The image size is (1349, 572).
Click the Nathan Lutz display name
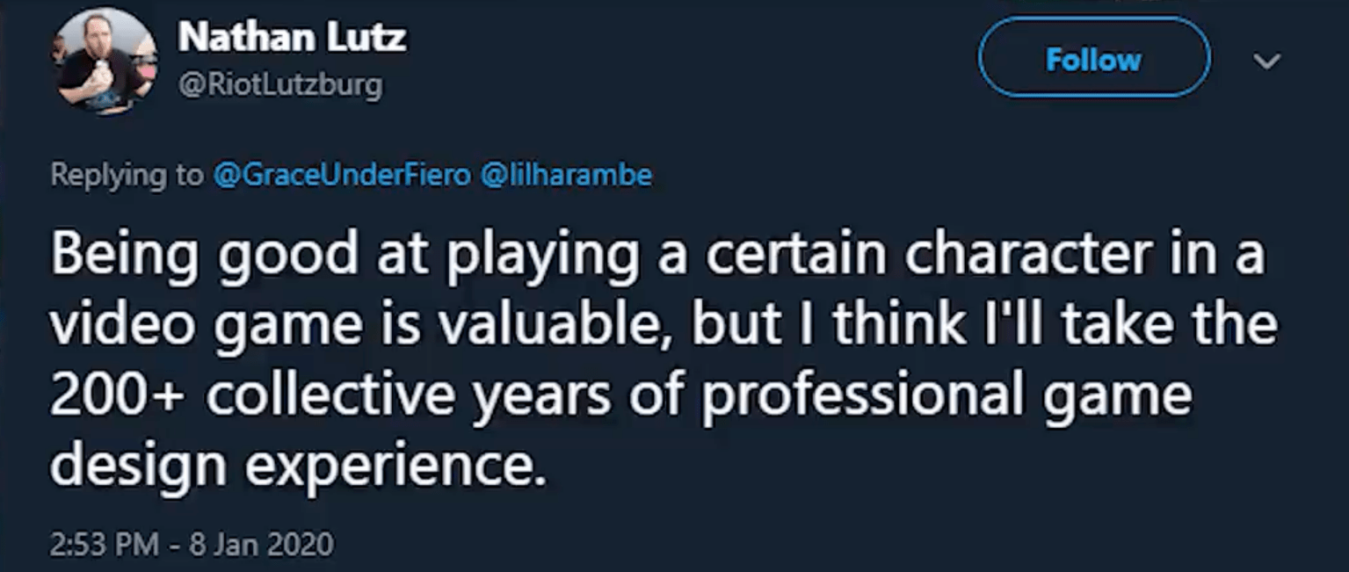point(292,38)
